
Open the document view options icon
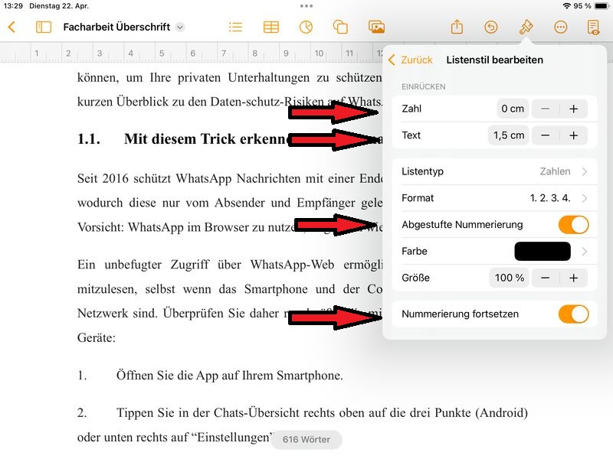(x=593, y=27)
